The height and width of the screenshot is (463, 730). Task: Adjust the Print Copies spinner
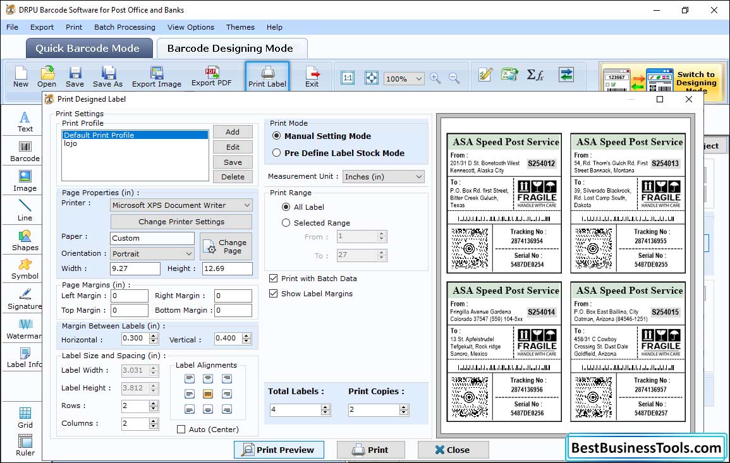404,410
